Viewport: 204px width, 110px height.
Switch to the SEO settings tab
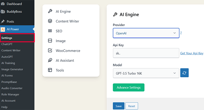coord(59,31)
